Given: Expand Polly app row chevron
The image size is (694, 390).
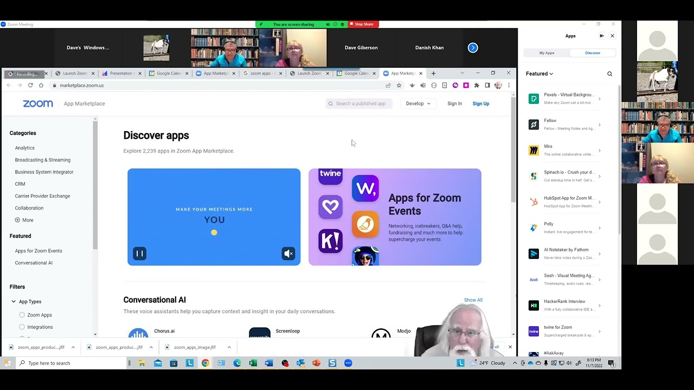Looking at the screenshot, I should 599,227.
